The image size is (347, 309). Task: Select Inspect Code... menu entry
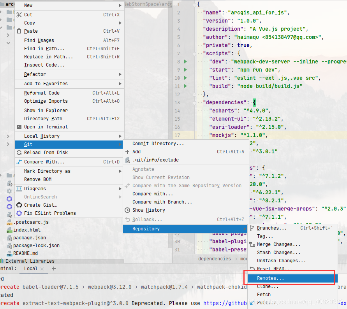(69, 65)
